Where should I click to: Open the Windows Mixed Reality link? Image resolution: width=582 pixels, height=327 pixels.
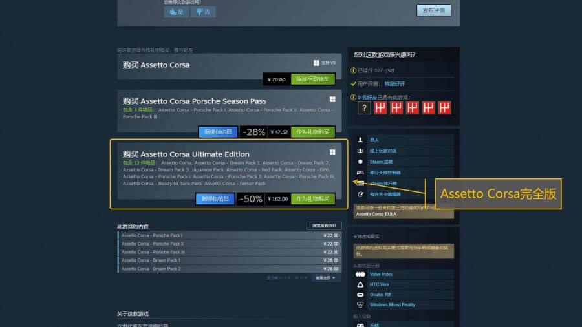tap(393, 305)
